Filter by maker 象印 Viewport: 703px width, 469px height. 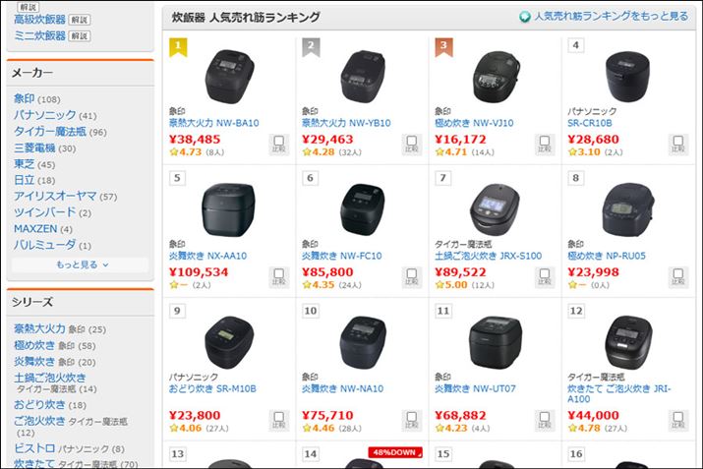coord(24,99)
